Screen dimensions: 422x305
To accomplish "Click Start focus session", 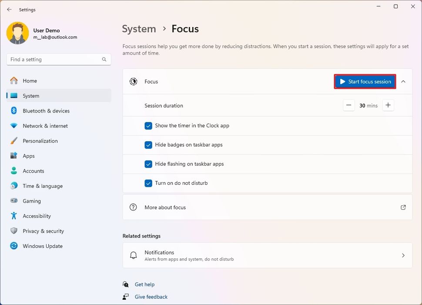I will 365,81.
